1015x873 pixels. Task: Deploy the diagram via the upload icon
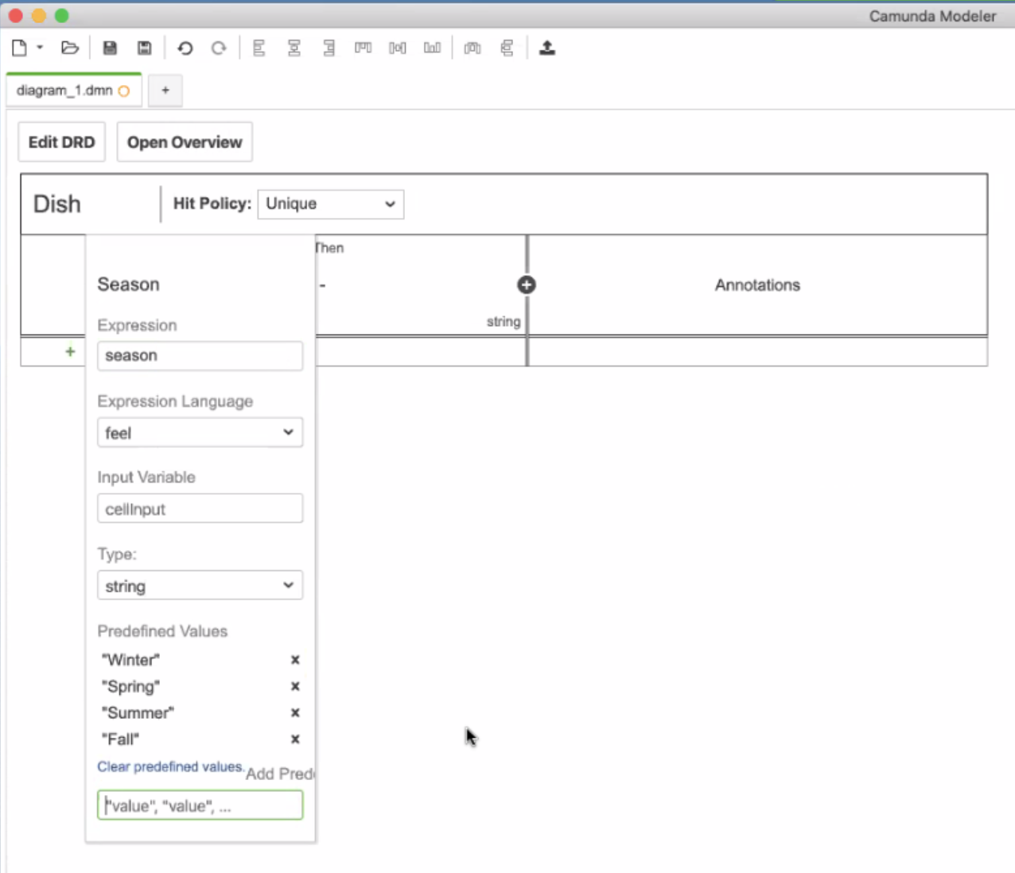[547, 48]
